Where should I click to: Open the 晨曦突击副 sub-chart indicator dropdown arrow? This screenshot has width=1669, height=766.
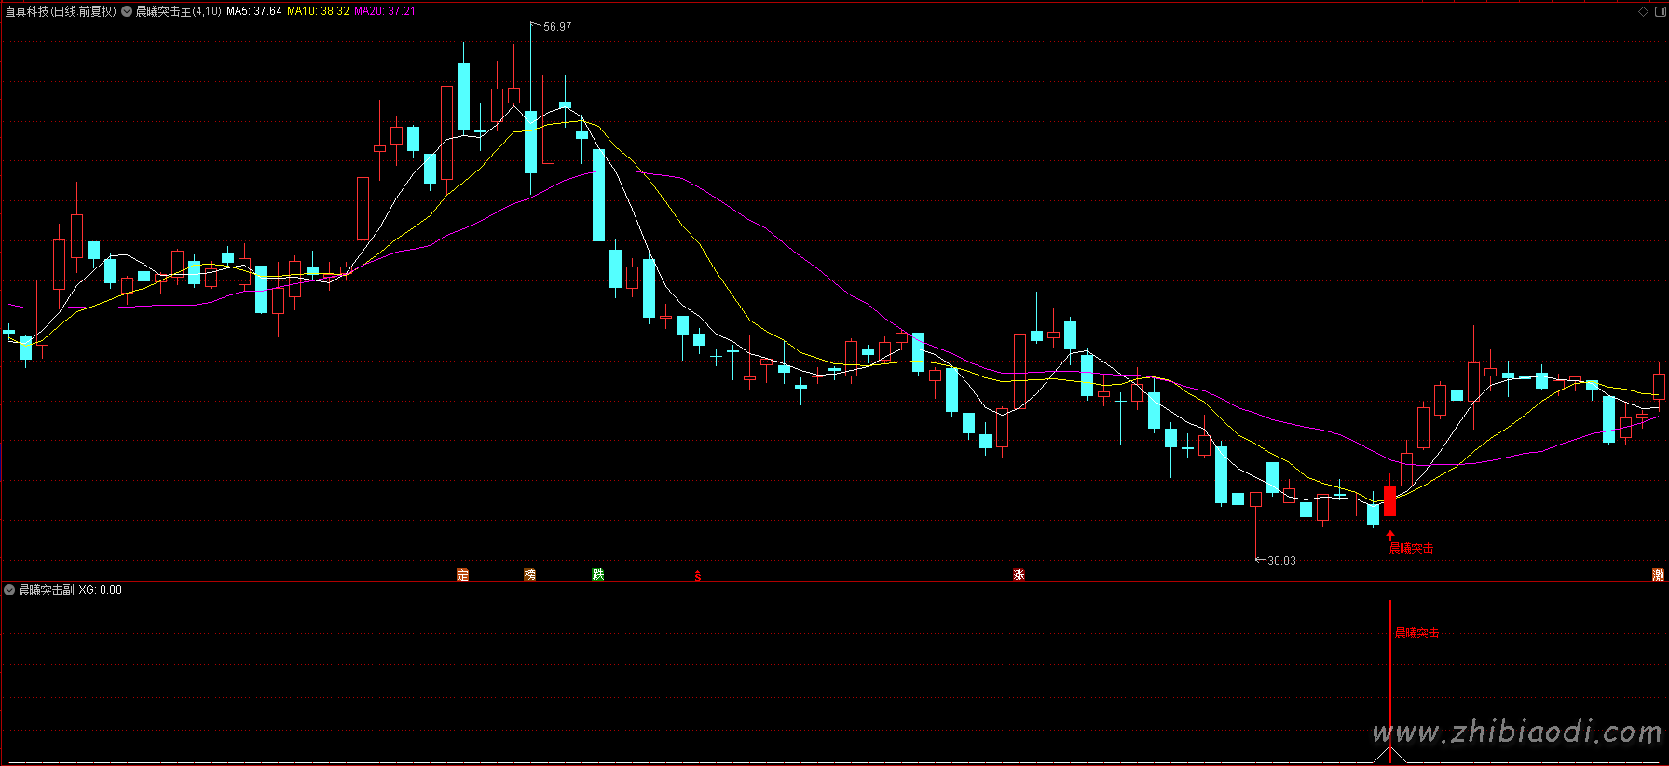(x=9, y=590)
